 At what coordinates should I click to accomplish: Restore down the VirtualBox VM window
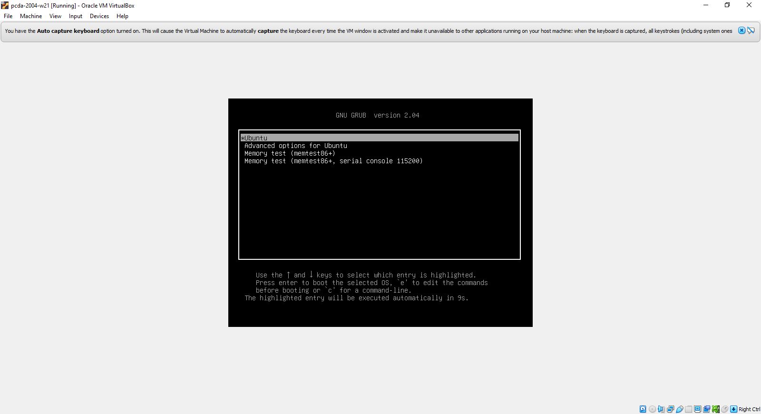tap(727, 5)
